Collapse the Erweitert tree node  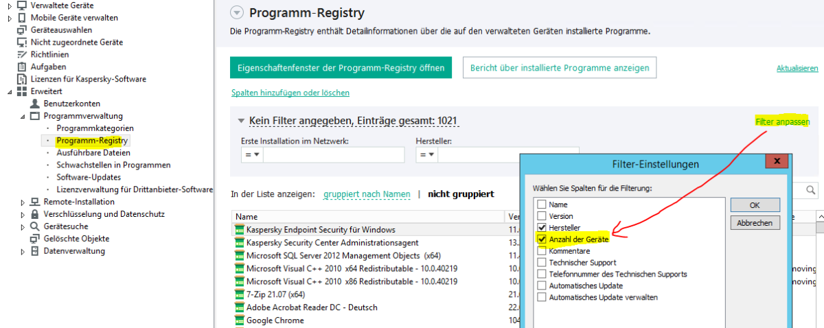[10, 91]
